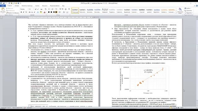The width and height of the screenshot is (198, 111).
Task: Click the text effects glow button
Action: (x=38, y=12)
